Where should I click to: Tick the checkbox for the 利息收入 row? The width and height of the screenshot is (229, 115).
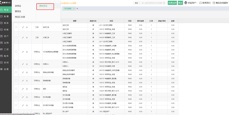tap(16, 64)
